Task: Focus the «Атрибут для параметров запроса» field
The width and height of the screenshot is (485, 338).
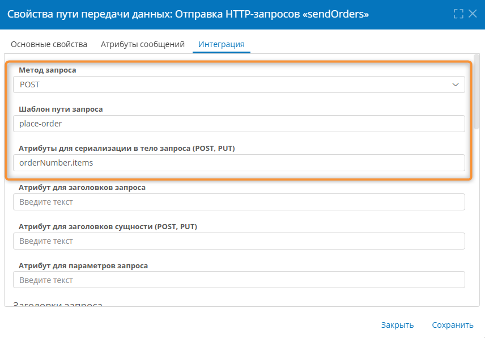Action: pos(238,279)
